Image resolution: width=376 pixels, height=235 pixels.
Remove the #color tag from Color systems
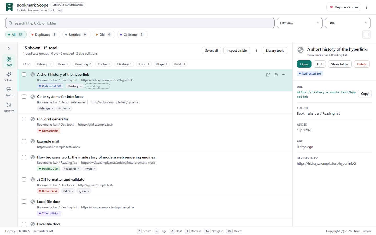70,109
